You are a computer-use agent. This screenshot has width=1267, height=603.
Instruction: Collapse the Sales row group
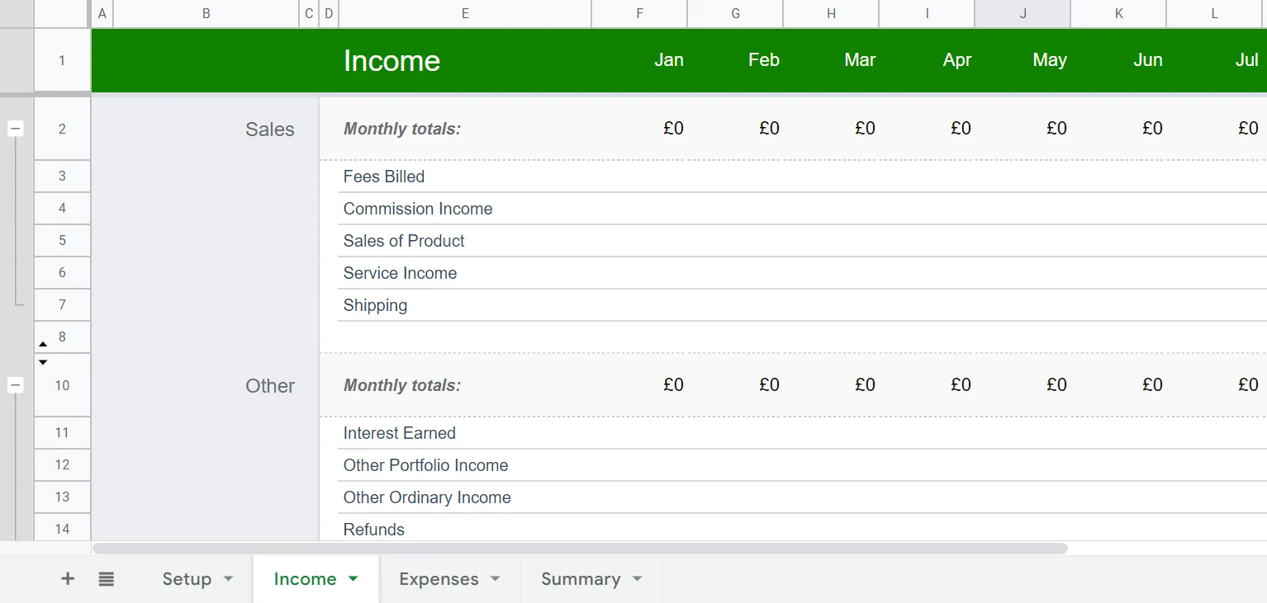pos(16,129)
